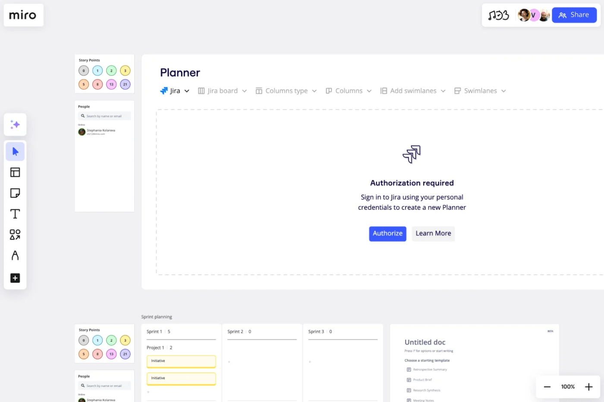Click the Planner title
604x402 pixels.
coord(180,72)
